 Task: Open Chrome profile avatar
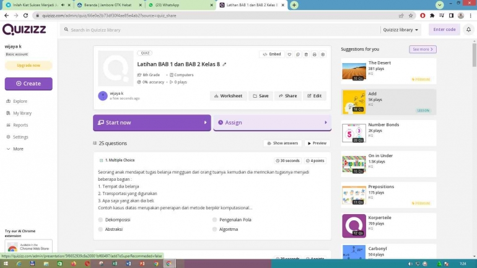tap(461, 15)
